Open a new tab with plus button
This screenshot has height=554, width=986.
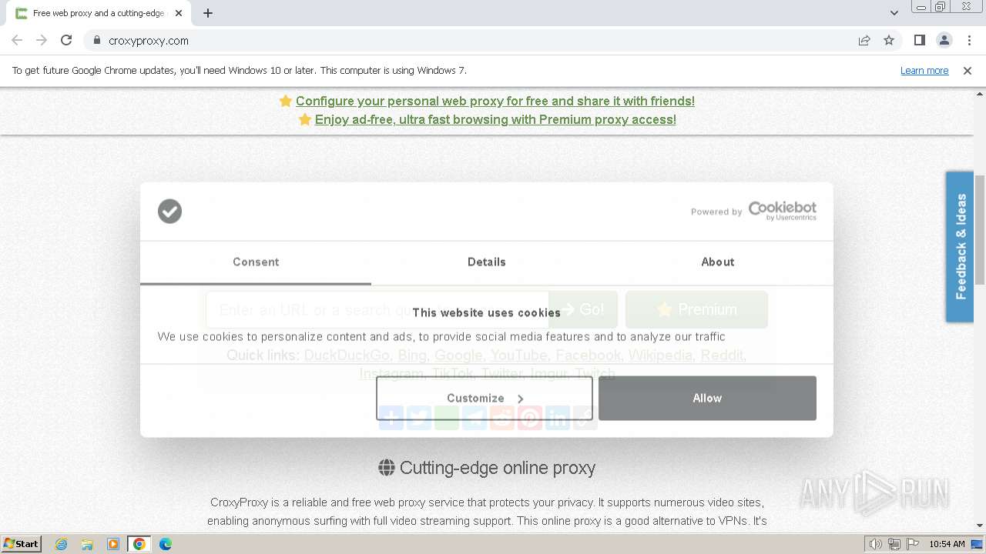point(208,13)
